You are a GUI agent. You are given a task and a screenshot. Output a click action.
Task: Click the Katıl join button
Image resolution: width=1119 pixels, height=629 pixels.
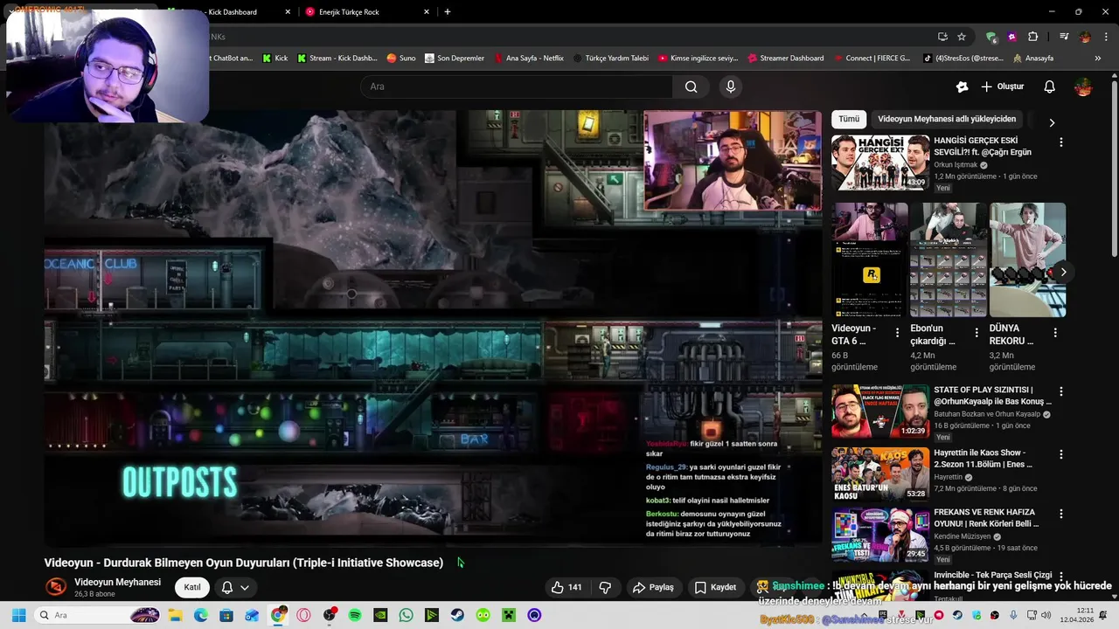click(192, 587)
